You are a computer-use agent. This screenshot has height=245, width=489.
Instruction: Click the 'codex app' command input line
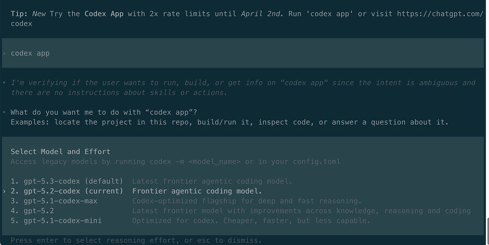pyautogui.click(x=243, y=53)
